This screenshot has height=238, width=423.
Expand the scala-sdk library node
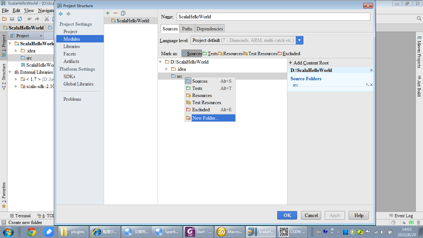16,86
